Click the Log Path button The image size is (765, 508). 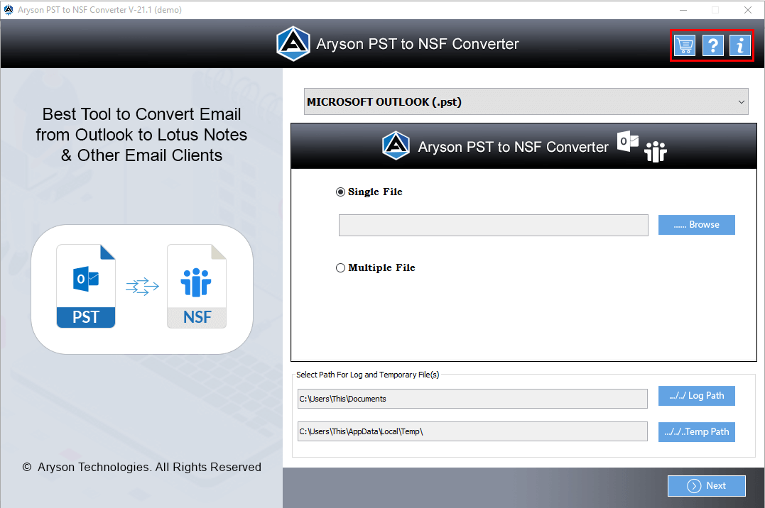[696, 396]
